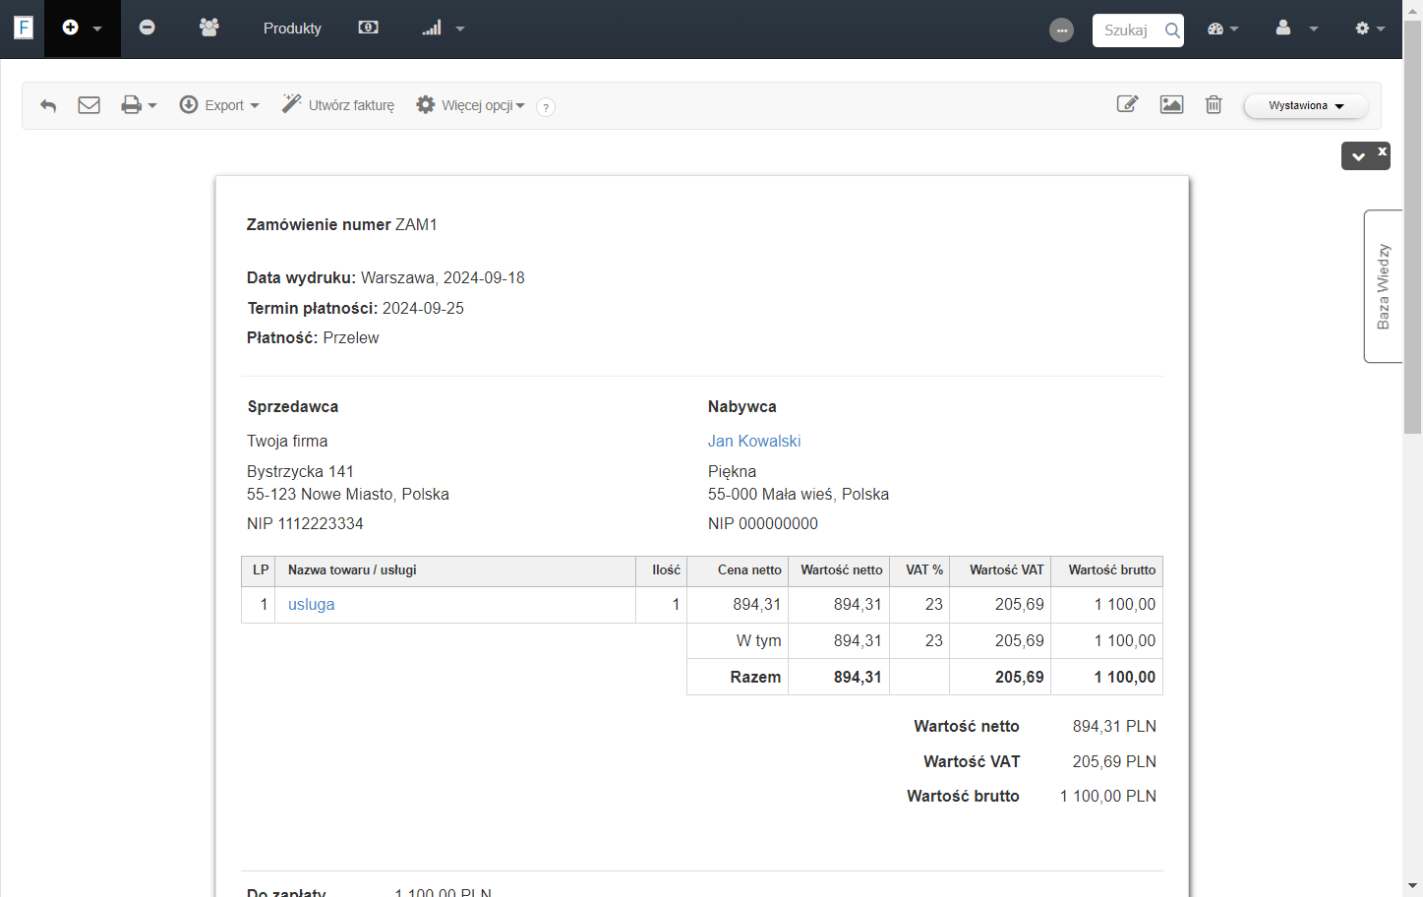Close the small dark panel with x
This screenshot has height=897, width=1423.
[1383, 150]
